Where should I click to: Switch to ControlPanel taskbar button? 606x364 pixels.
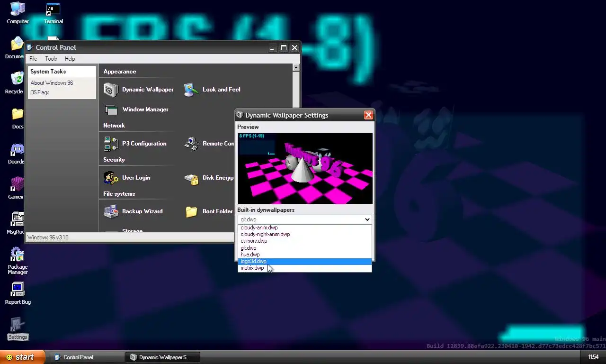click(87, 357)
